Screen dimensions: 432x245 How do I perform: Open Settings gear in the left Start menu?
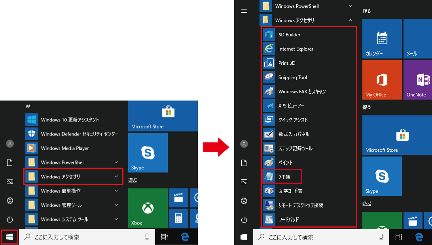10,200
